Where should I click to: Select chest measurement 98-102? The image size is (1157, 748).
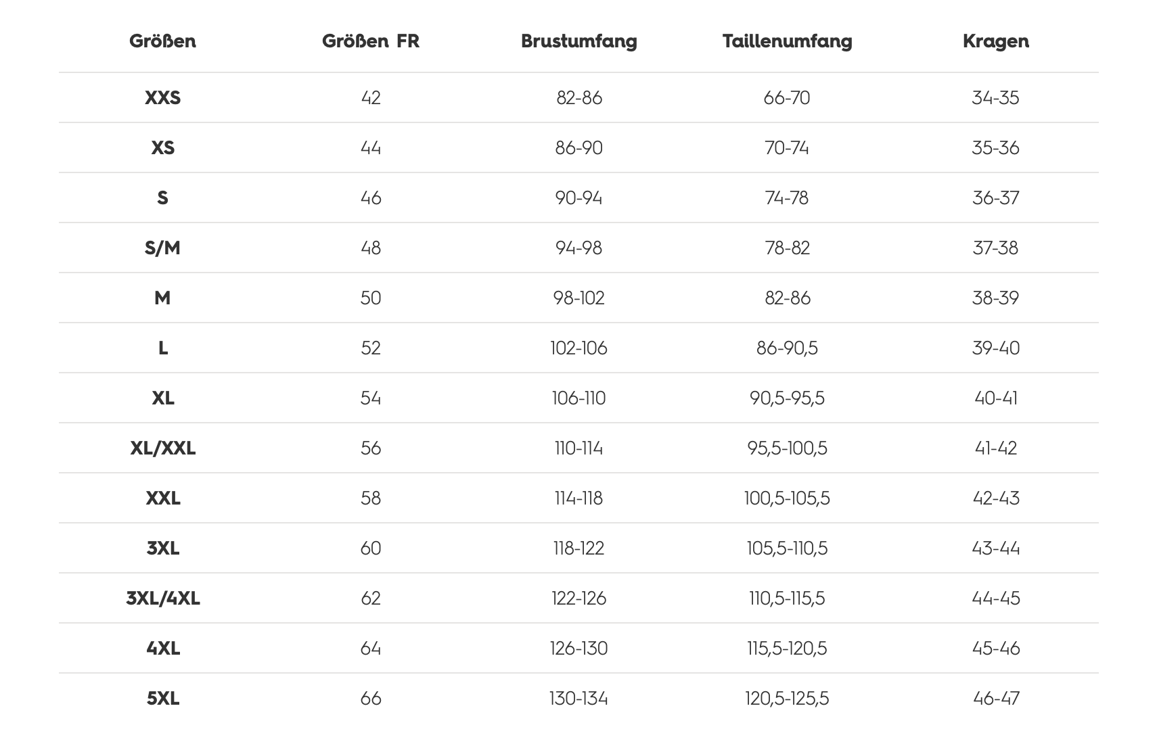[x=579, y=298]
